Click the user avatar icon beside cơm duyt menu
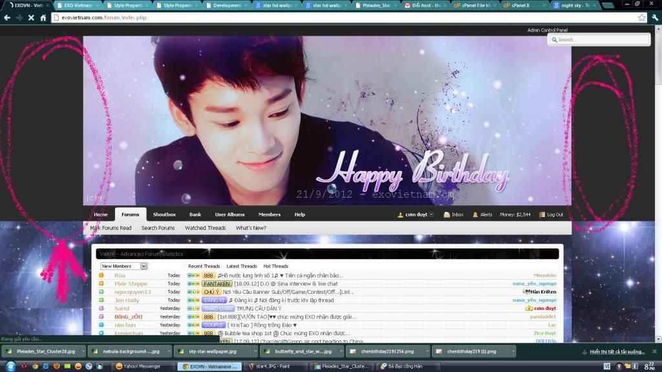662x372 pixels. pyautogui.click(x=400, y=214)
